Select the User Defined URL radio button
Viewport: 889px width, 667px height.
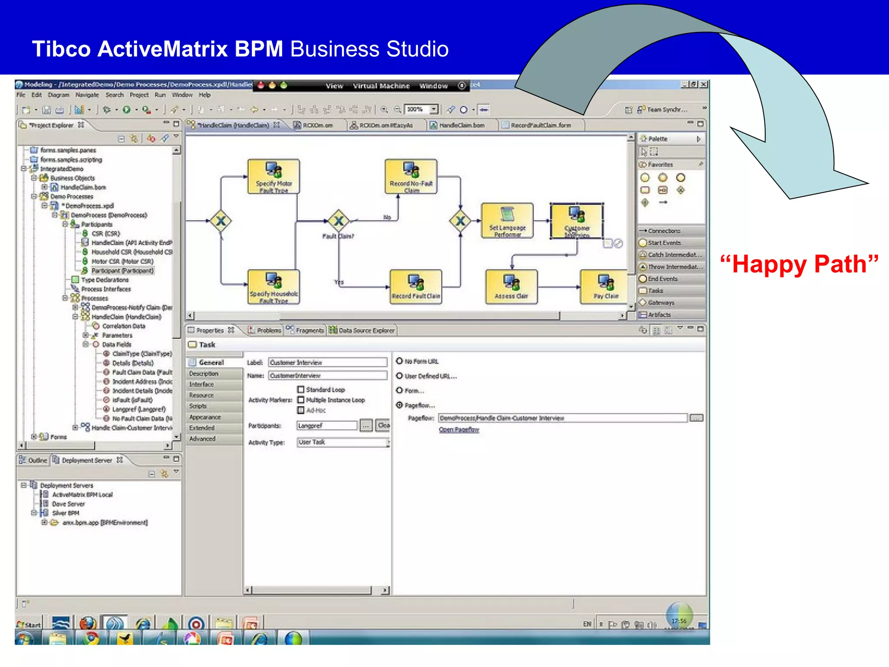point(399,376)
